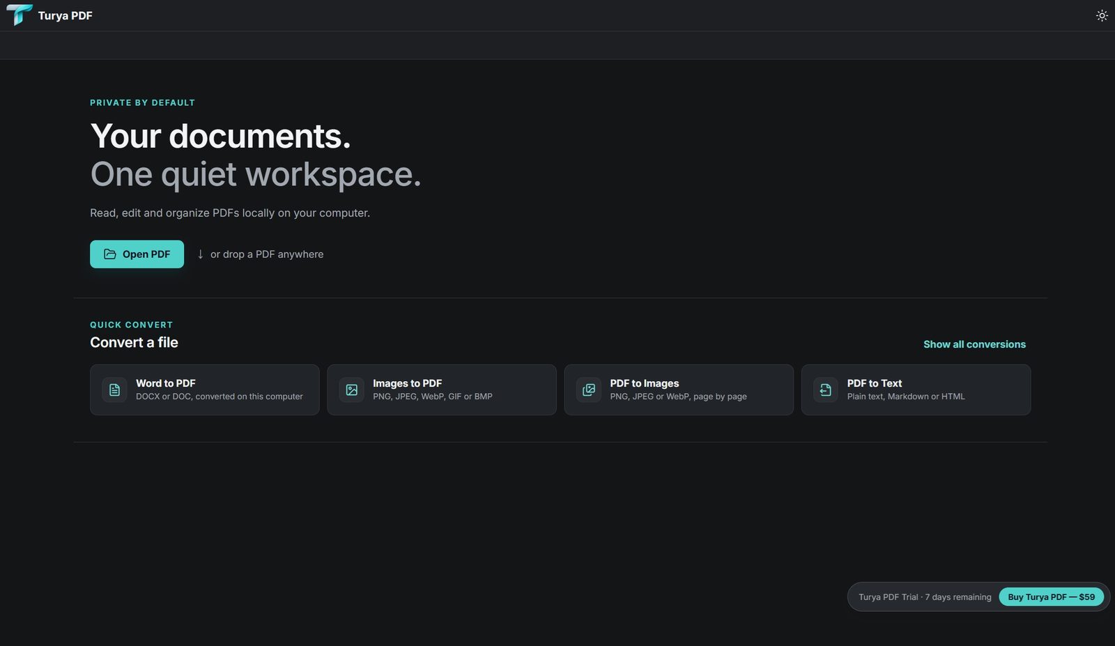Click the PDF to Images gallery icon
Image resolution: width=1115 pixels, height=646 pixels.
[x=589, y=390]
